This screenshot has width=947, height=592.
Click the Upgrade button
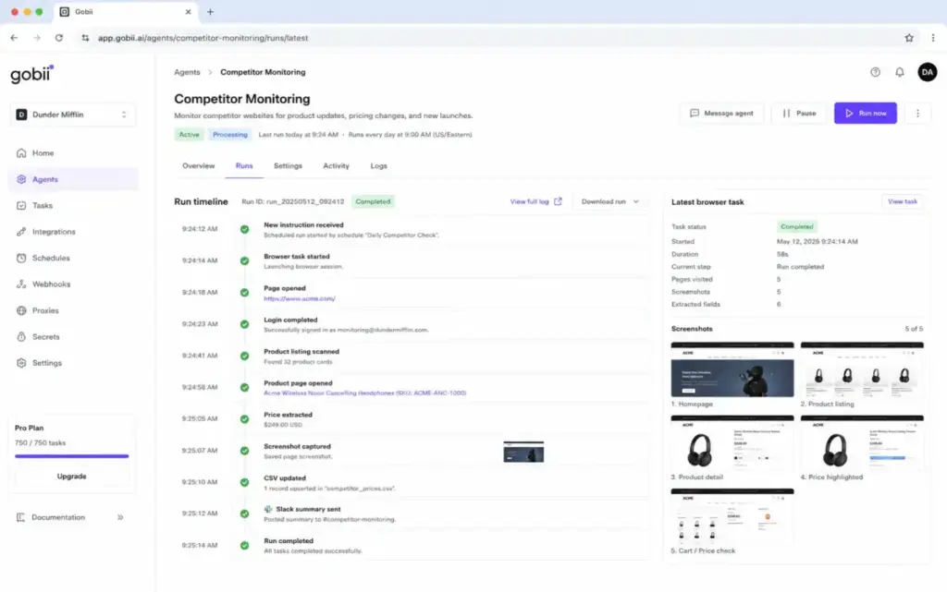click(72, 477)
